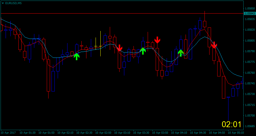Click the 10 Apr 04:30 time label
The image size is (256, 136).
tap(198, 133)
